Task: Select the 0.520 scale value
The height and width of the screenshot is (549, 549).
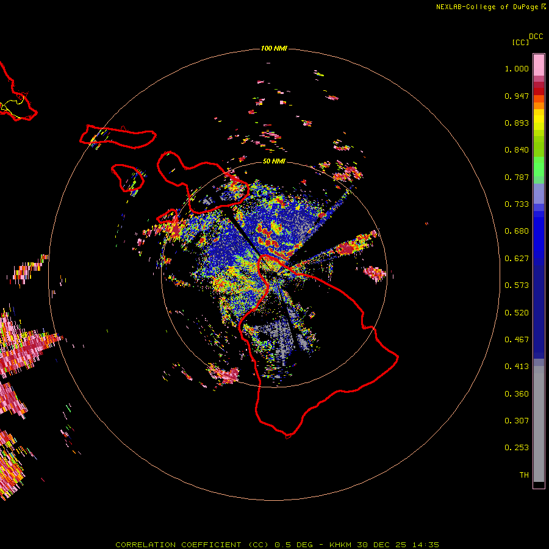Action: click(517, 313)
